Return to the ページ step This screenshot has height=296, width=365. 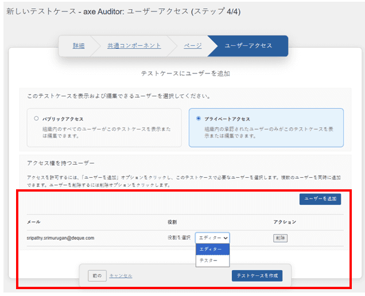tap(192, 46)
